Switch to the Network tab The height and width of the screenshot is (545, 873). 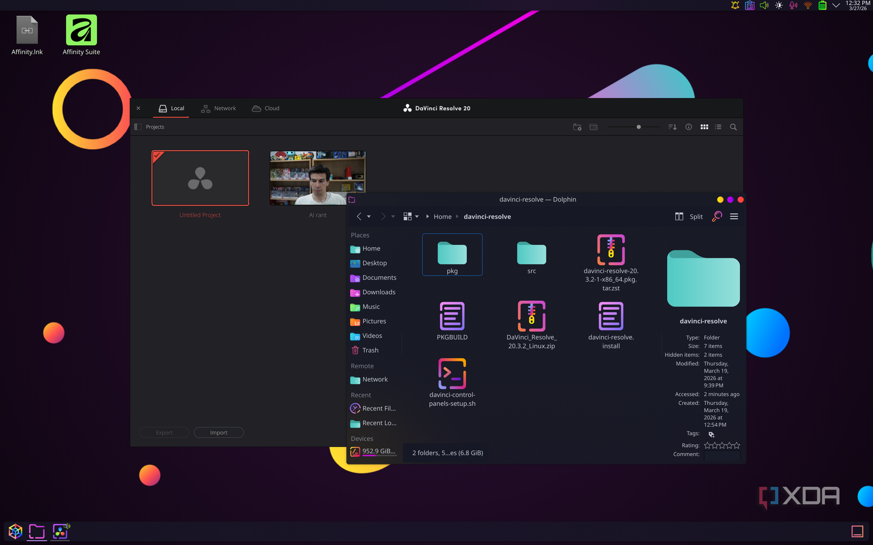coord(219,108)
